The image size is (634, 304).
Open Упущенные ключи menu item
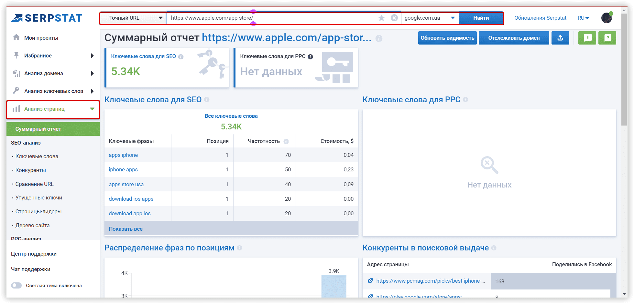tap(38, 198)
